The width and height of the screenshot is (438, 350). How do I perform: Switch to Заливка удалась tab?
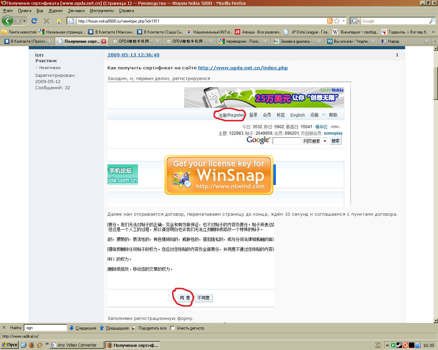[x=296, y=41]
